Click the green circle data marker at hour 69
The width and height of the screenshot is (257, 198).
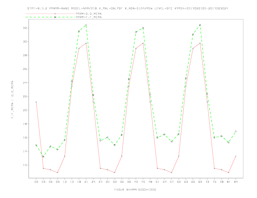[x=200, y=25]
